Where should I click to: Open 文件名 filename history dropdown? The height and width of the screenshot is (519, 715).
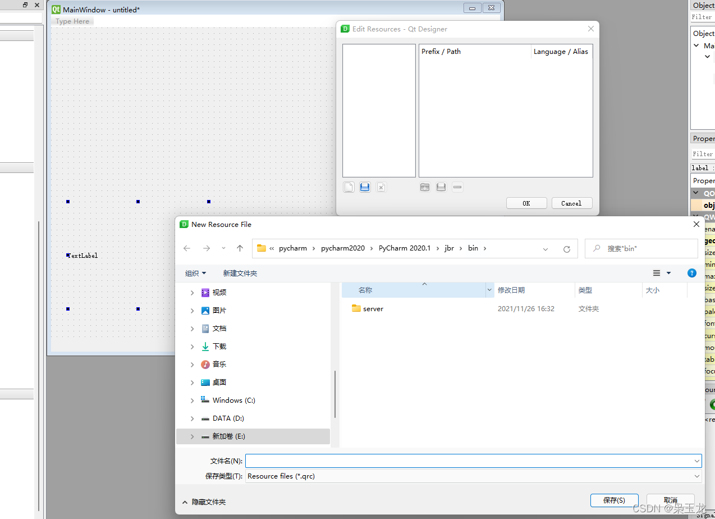[697, 461]
